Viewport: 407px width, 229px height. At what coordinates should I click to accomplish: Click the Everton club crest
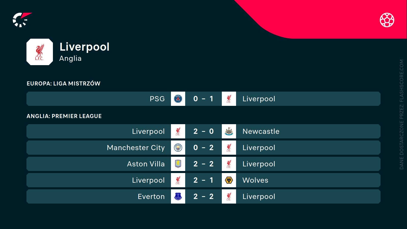[178, 196]
